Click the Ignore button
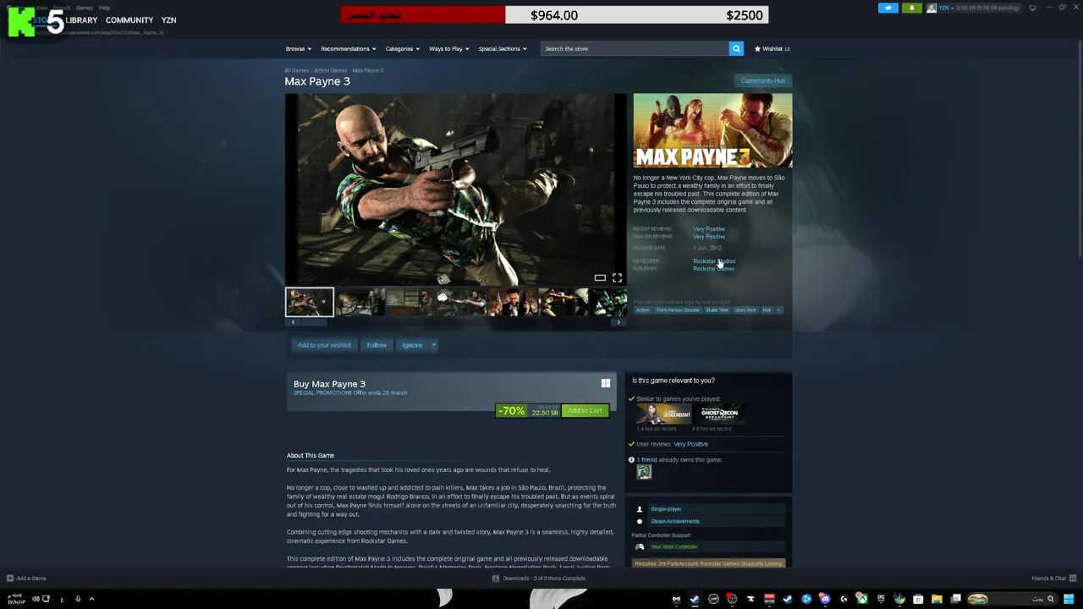Viewport: 1083px width, 609px height. [x=412, y=345]
